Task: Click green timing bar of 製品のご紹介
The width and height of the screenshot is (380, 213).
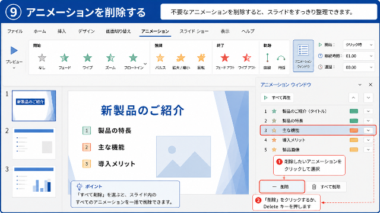Action: [x=354, y=111]
